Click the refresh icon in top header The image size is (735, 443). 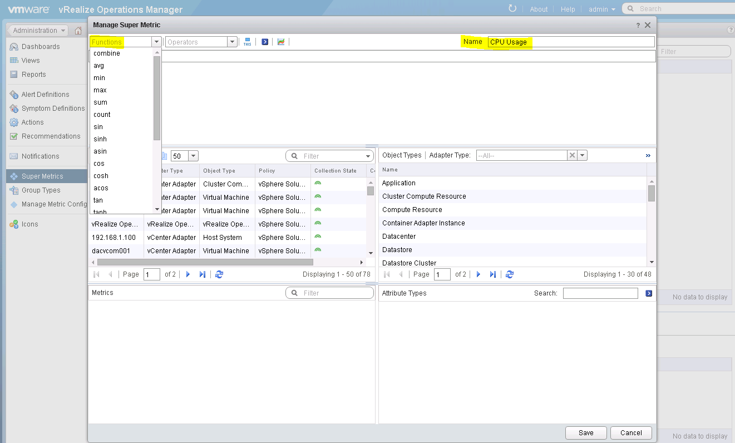512,8
